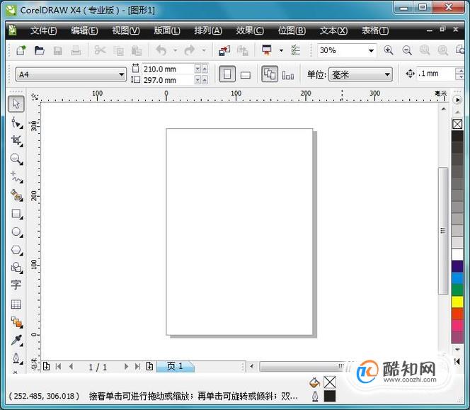Jump to the first page
Screen dimensions: 470x410
tap(59, 366)
